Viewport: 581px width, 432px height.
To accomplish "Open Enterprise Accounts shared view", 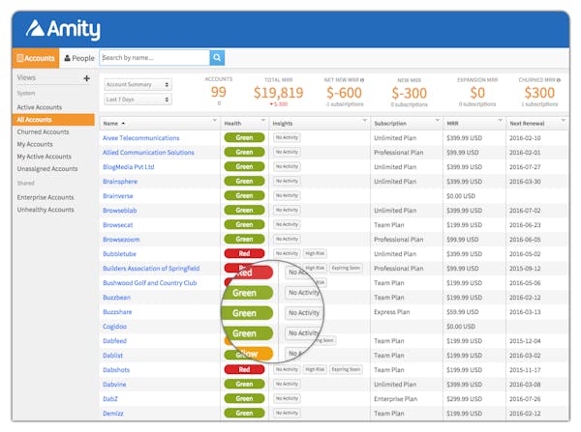I will coord(46,197).
